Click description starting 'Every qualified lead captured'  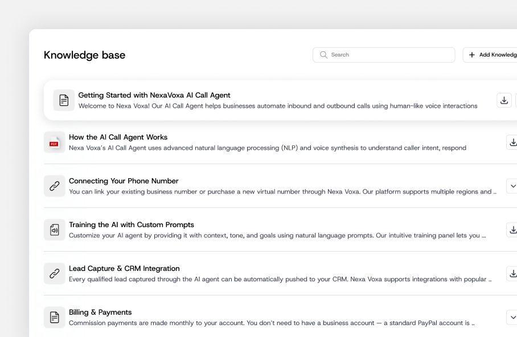tap(280, 280)
